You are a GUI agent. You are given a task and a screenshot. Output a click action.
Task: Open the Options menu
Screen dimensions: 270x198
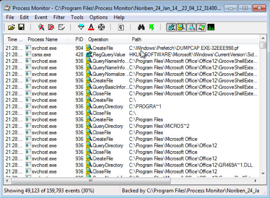pyautogui.click(x=98, y=17)
